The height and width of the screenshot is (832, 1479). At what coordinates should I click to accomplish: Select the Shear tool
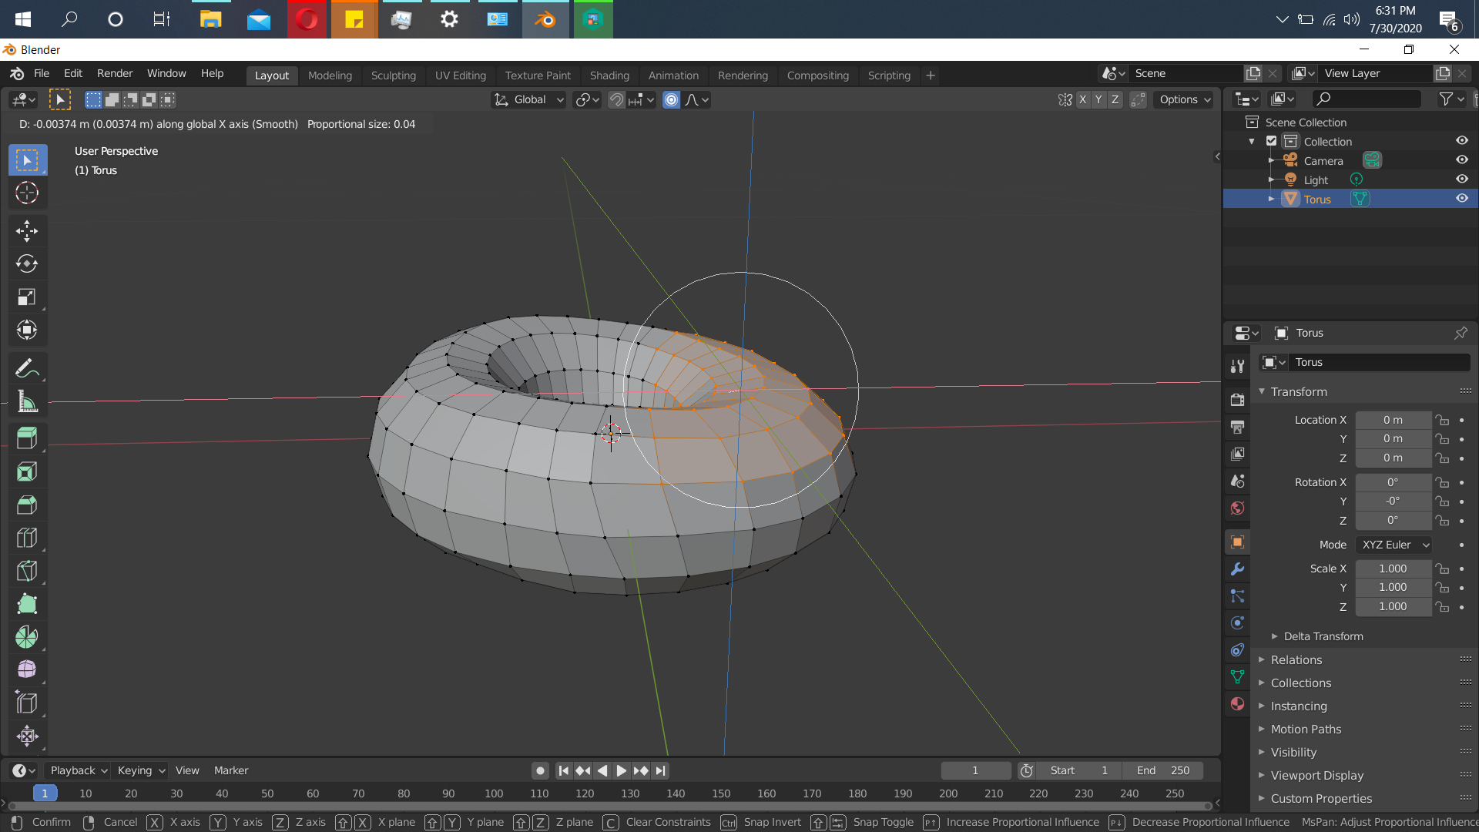[x=28, y=703]
